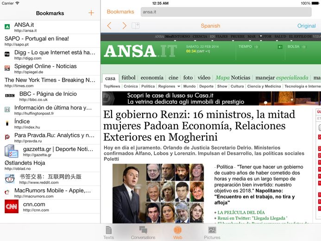Open the cnn.com bookmark title
Screen dimensions: 321x241
point(34,204)
